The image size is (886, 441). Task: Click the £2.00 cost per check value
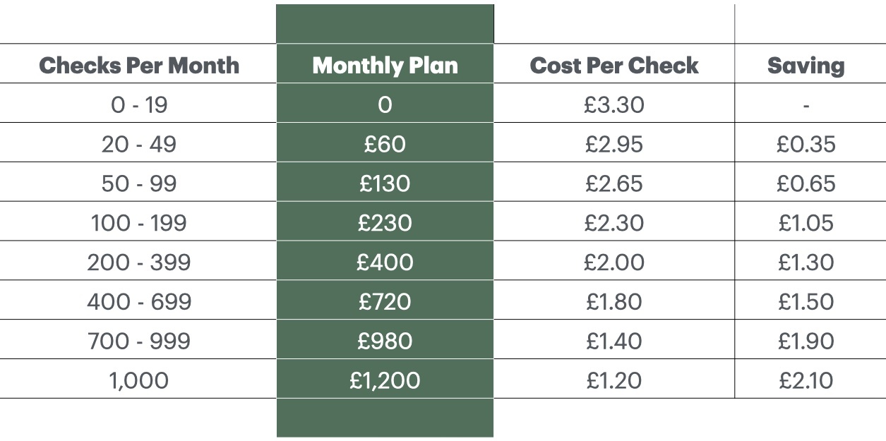(614, 262)
